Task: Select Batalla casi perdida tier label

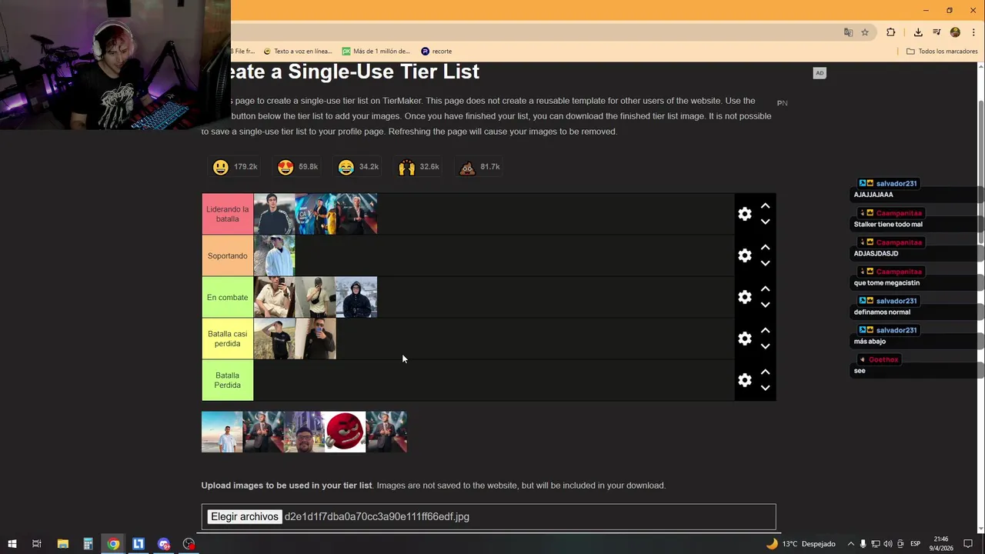Action: click(228, 339)
